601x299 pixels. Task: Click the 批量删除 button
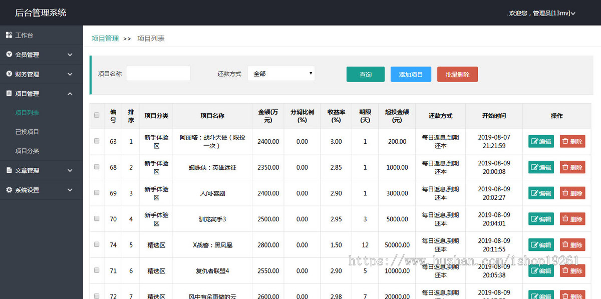click(457, 74)
